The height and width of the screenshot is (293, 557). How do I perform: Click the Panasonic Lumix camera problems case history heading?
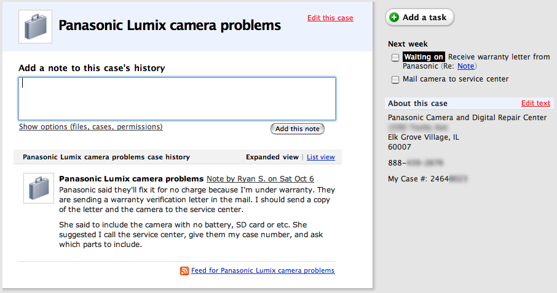click(x=106, y=157)
